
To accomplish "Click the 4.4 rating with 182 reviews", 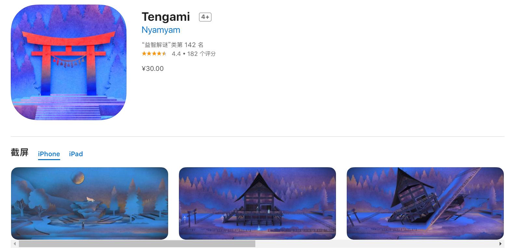I will tap(194, 54).
